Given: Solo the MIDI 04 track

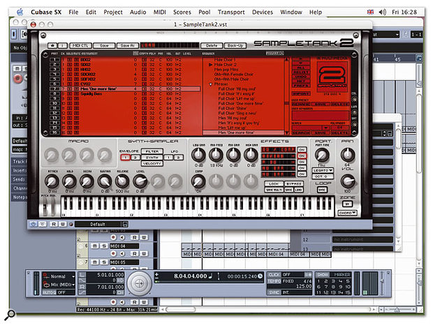Looking at the screenshot, I should pyautogui.click(x=104, y=246).
